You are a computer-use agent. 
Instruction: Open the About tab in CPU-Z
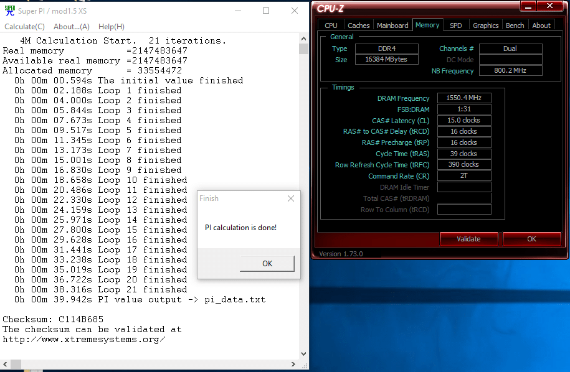tap(541, 26)
